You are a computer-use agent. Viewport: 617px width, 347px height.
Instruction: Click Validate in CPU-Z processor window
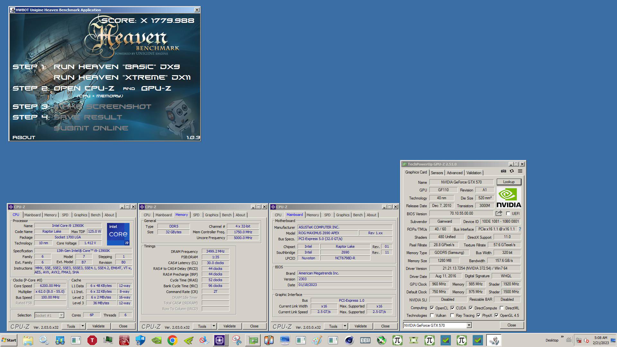pyautogui.click(x=98, y=326)
